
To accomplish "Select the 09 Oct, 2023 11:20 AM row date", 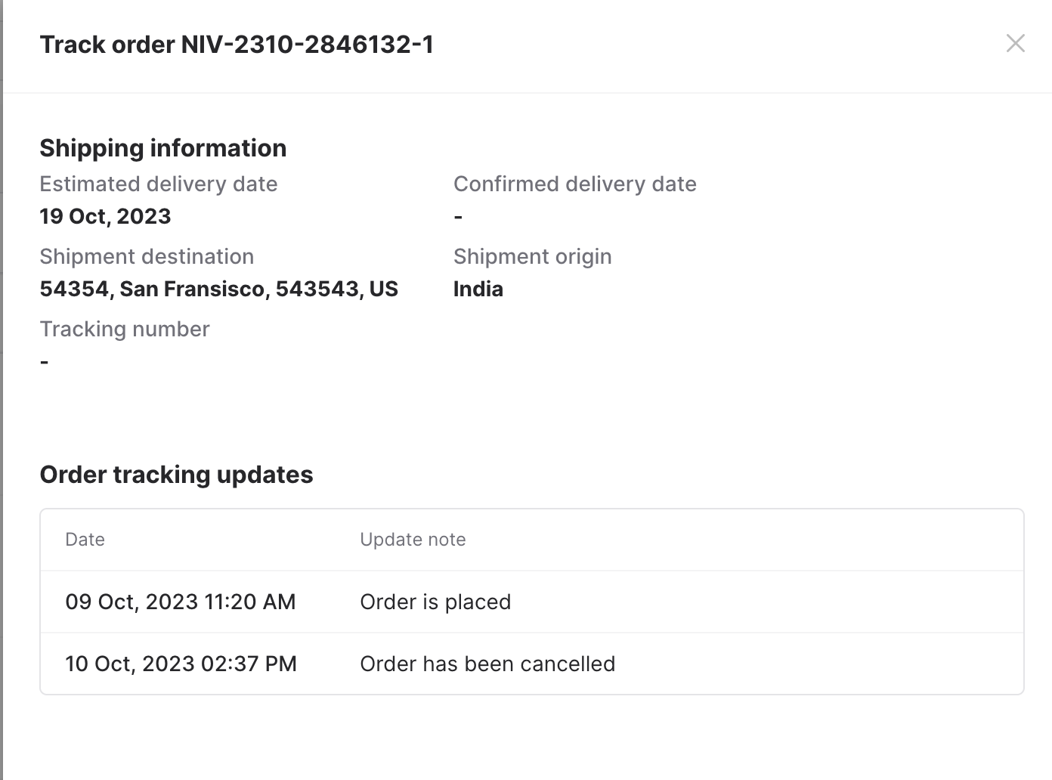I will [x=180, y=602].
